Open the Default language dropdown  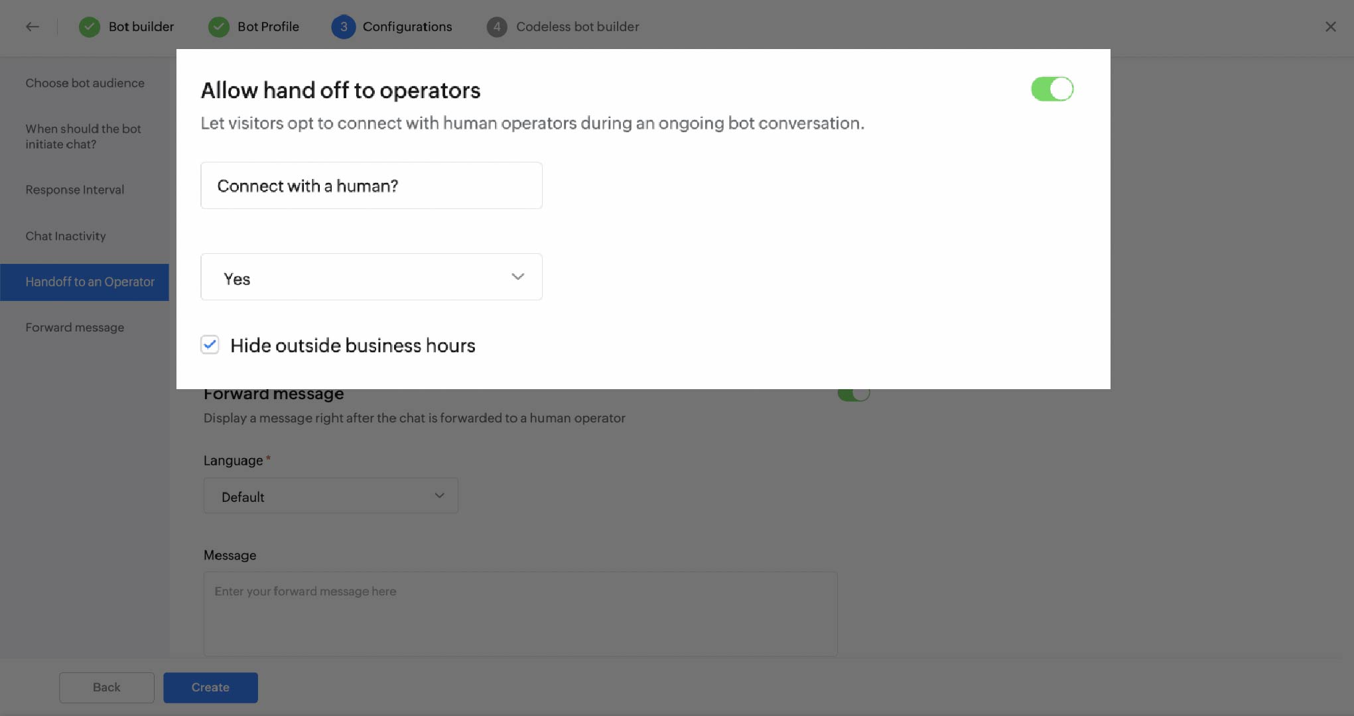(x=330, y=496)
